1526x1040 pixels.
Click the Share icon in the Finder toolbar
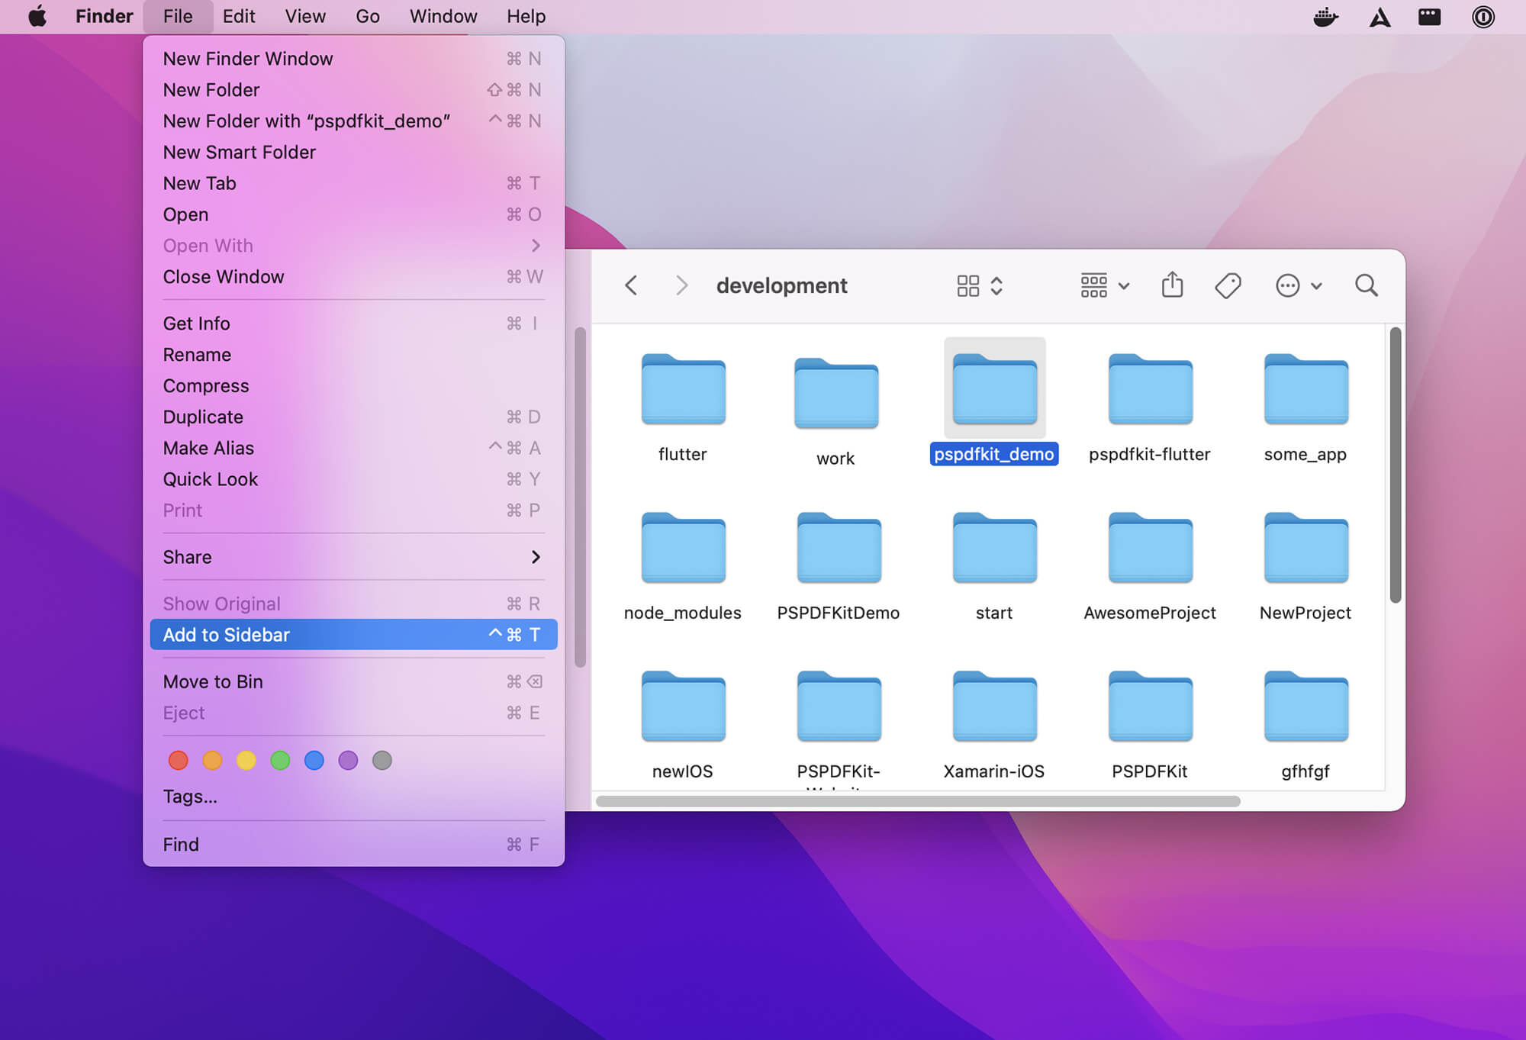point(1172,285)
